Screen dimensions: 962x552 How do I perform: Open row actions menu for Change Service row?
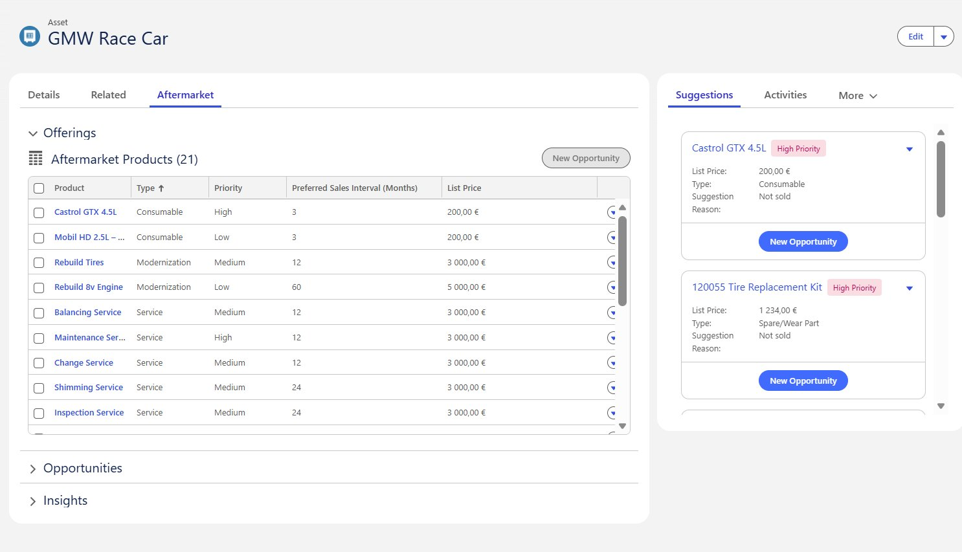point(612,363)
